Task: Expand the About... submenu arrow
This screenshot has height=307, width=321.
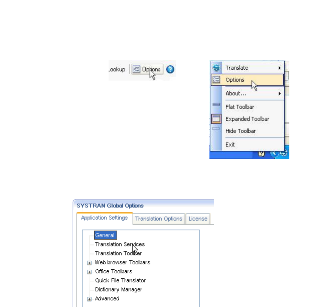Action: click(x=279, y=94)
